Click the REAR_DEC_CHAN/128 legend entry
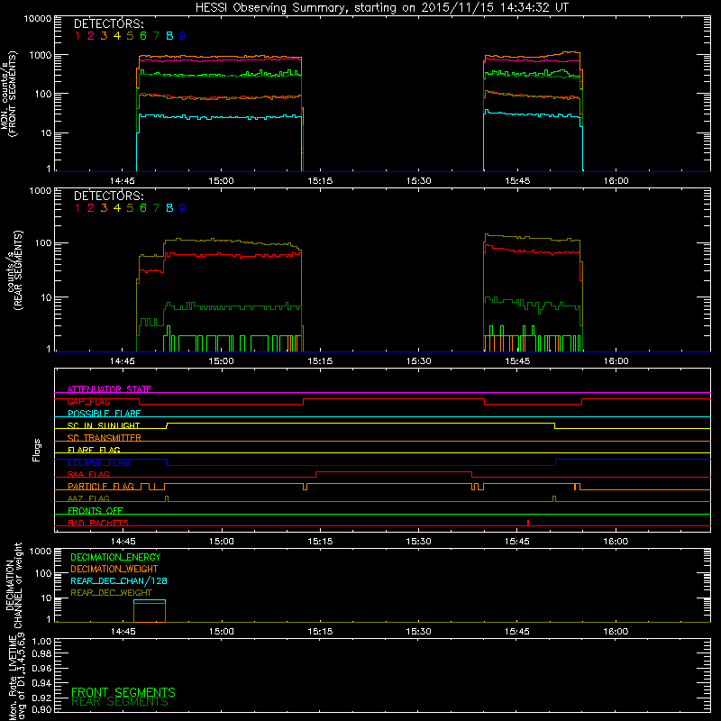 pos(119,580)
